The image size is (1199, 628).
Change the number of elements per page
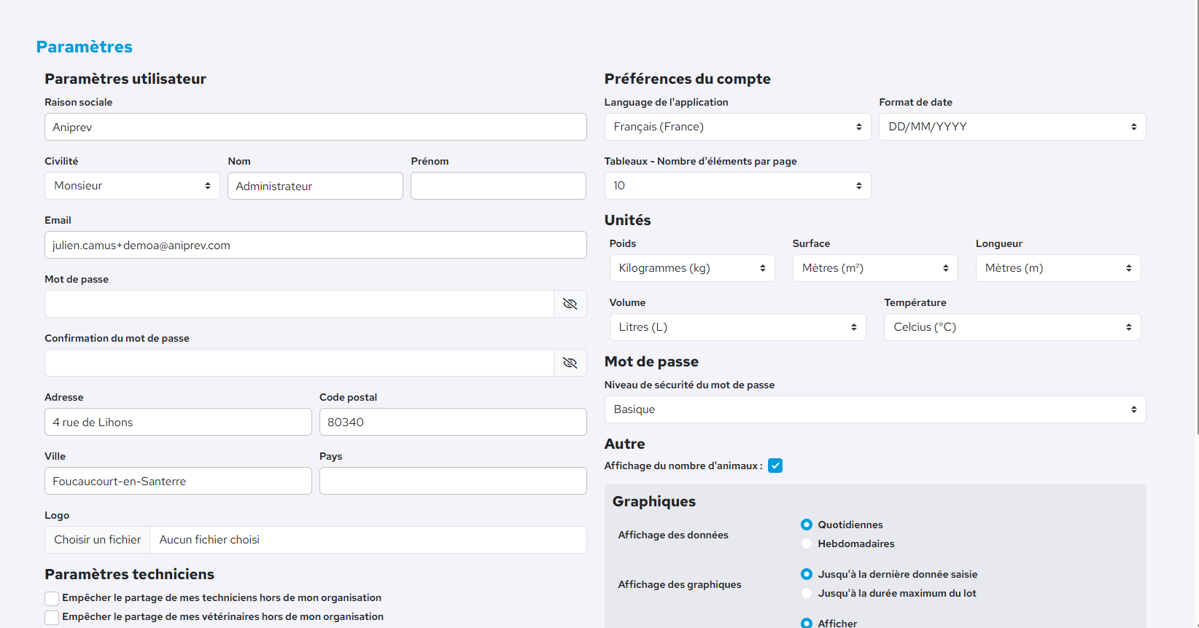(737, 186)
